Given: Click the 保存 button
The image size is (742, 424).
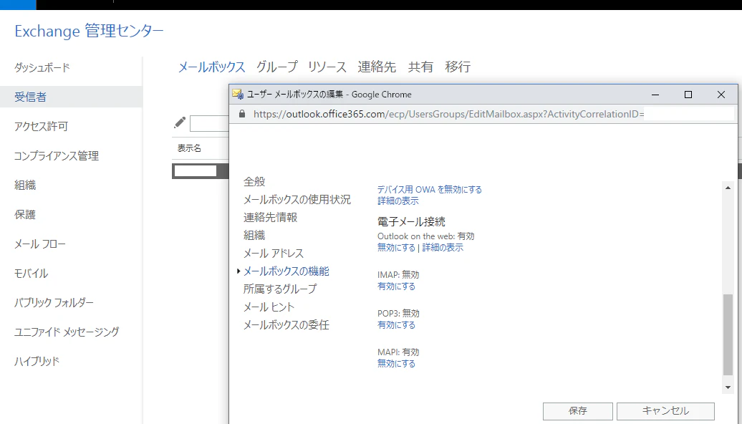Looking at the screenshot, I should tap(578, 411).
